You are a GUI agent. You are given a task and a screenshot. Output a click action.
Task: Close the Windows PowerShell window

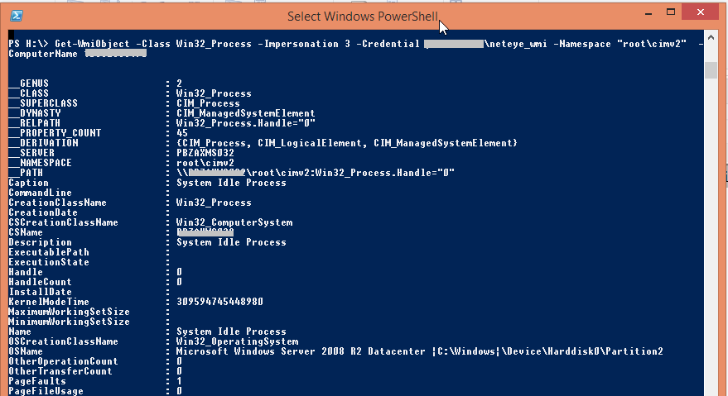pyautogui.click(x=700, y=12)
